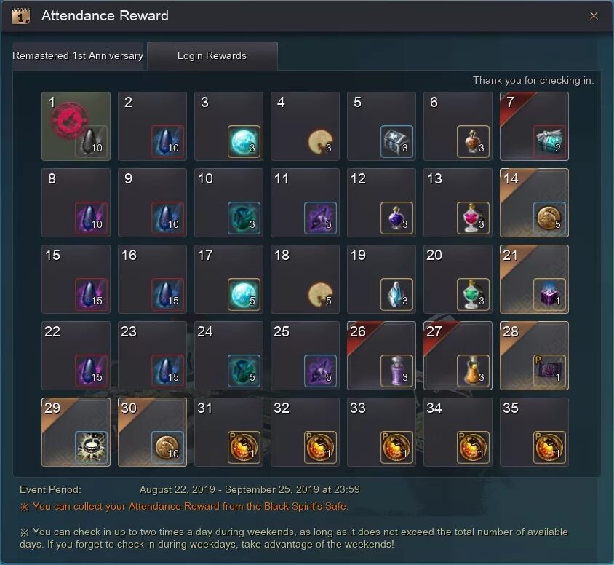Select the glowing ring reward on day 29
614x565 pixels.
[91, 447]
